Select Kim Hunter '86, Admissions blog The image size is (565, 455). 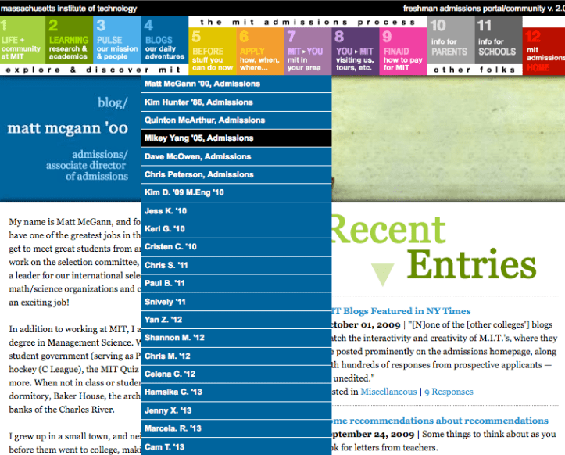[236, 102]
